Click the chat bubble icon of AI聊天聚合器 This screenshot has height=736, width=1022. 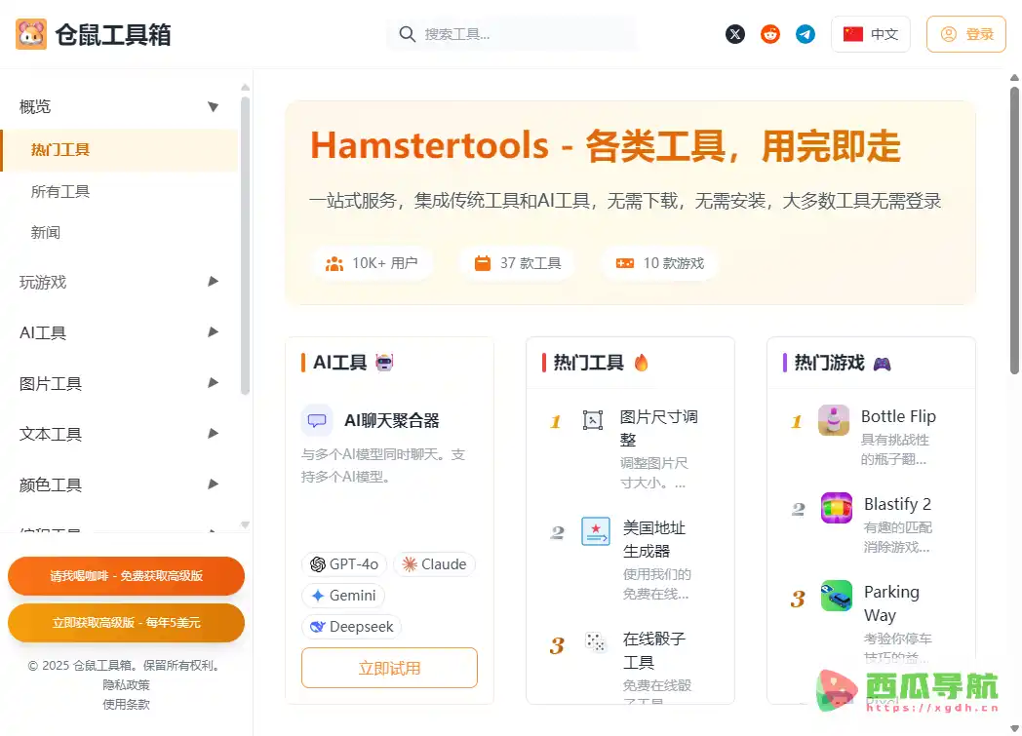pyautogui.click(x=317, y=420)
